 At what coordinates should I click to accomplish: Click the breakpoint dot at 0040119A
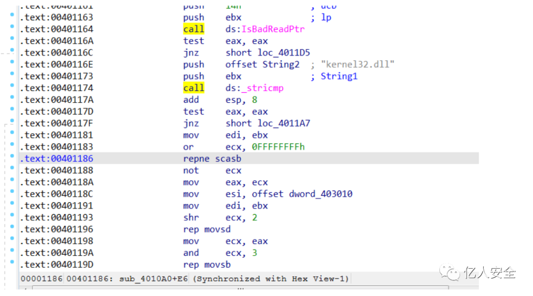[x=12, y=250]
